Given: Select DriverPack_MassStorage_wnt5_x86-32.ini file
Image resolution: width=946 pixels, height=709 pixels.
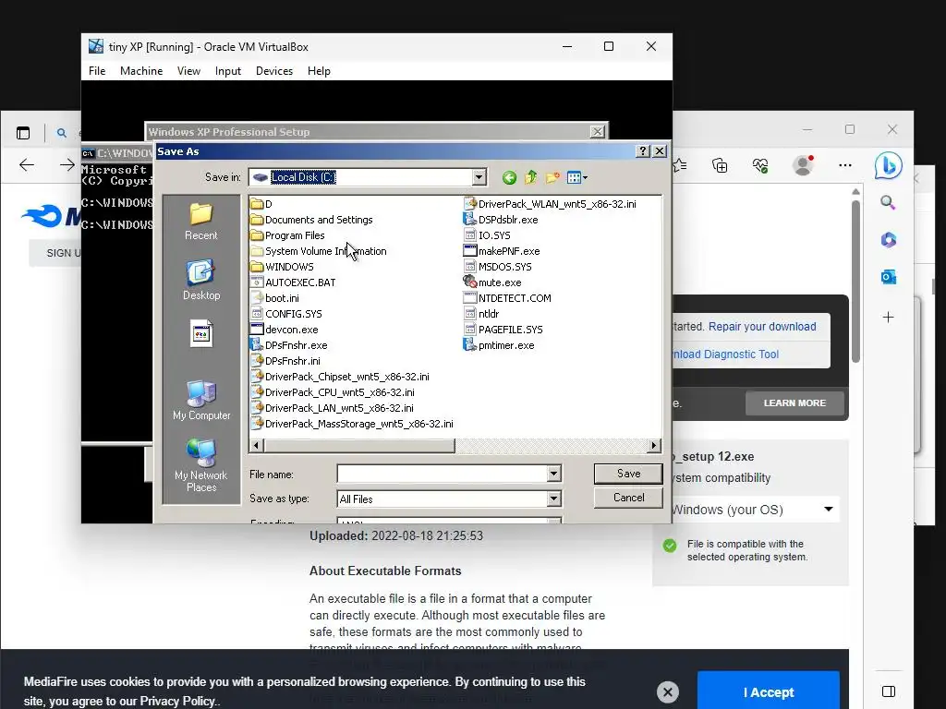Looking at the screenshot, I should pos(352,423).
